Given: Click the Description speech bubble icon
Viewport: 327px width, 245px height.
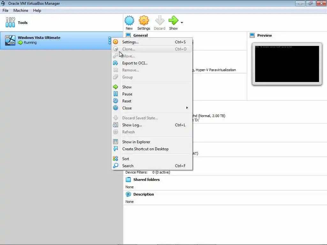Looking at the screenshot, I should [x=128, y=194].
